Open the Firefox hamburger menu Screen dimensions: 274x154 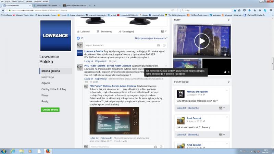271,11
